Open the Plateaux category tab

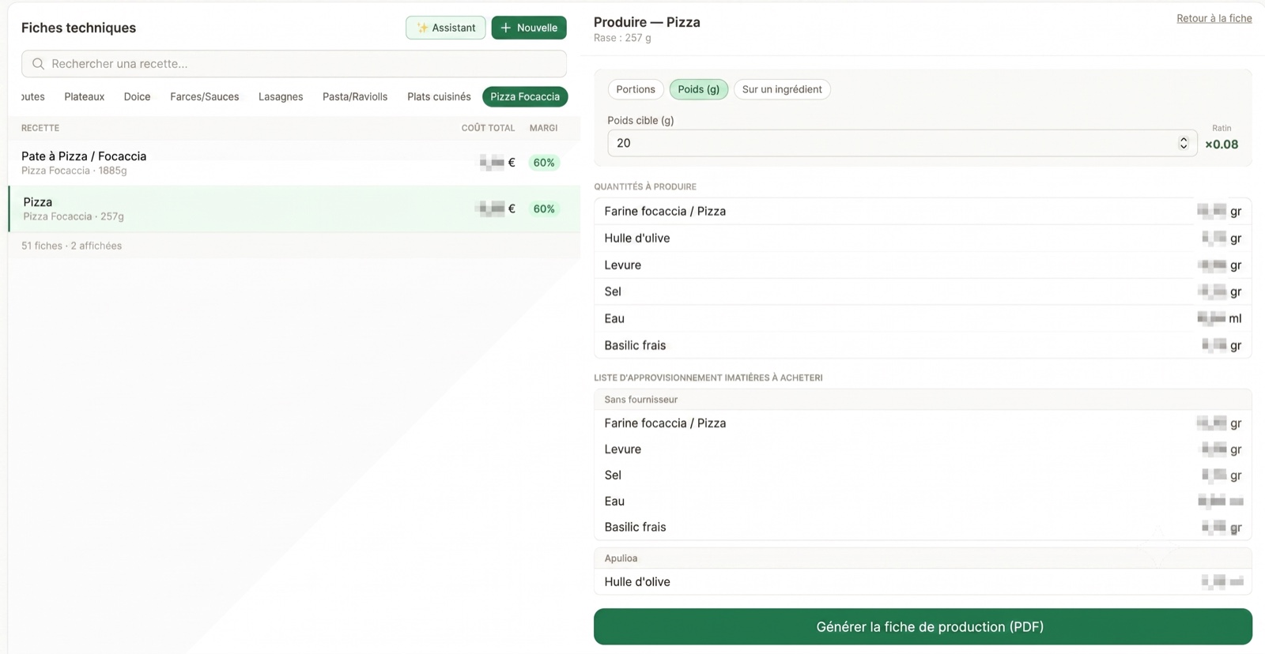pyautogui.click(x=85, y=96)
